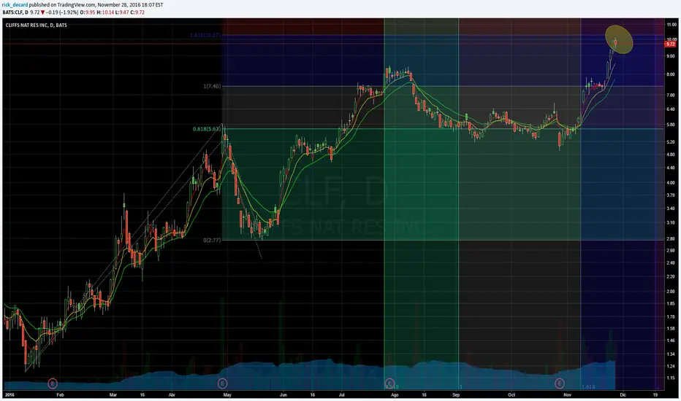Click the 6.40 price axis label
Image resolution: width=681 pixels, height=401 pixels.
[x=671, y=109]
